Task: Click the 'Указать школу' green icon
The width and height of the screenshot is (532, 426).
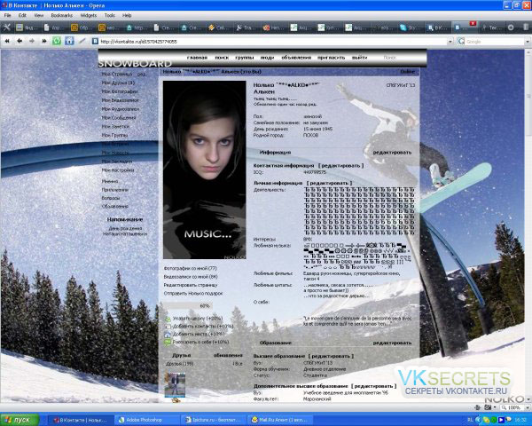Action: [x=168, y=319]
